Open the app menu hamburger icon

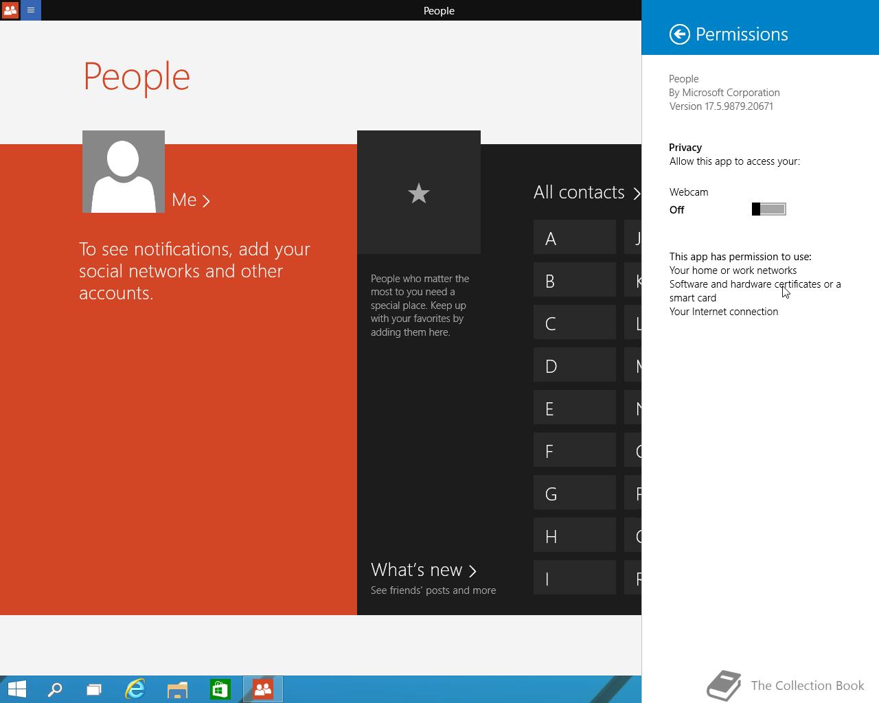coord(31,10)
